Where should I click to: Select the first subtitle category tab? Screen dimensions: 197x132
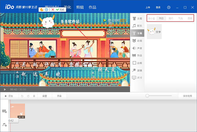(x=151, y=18)
